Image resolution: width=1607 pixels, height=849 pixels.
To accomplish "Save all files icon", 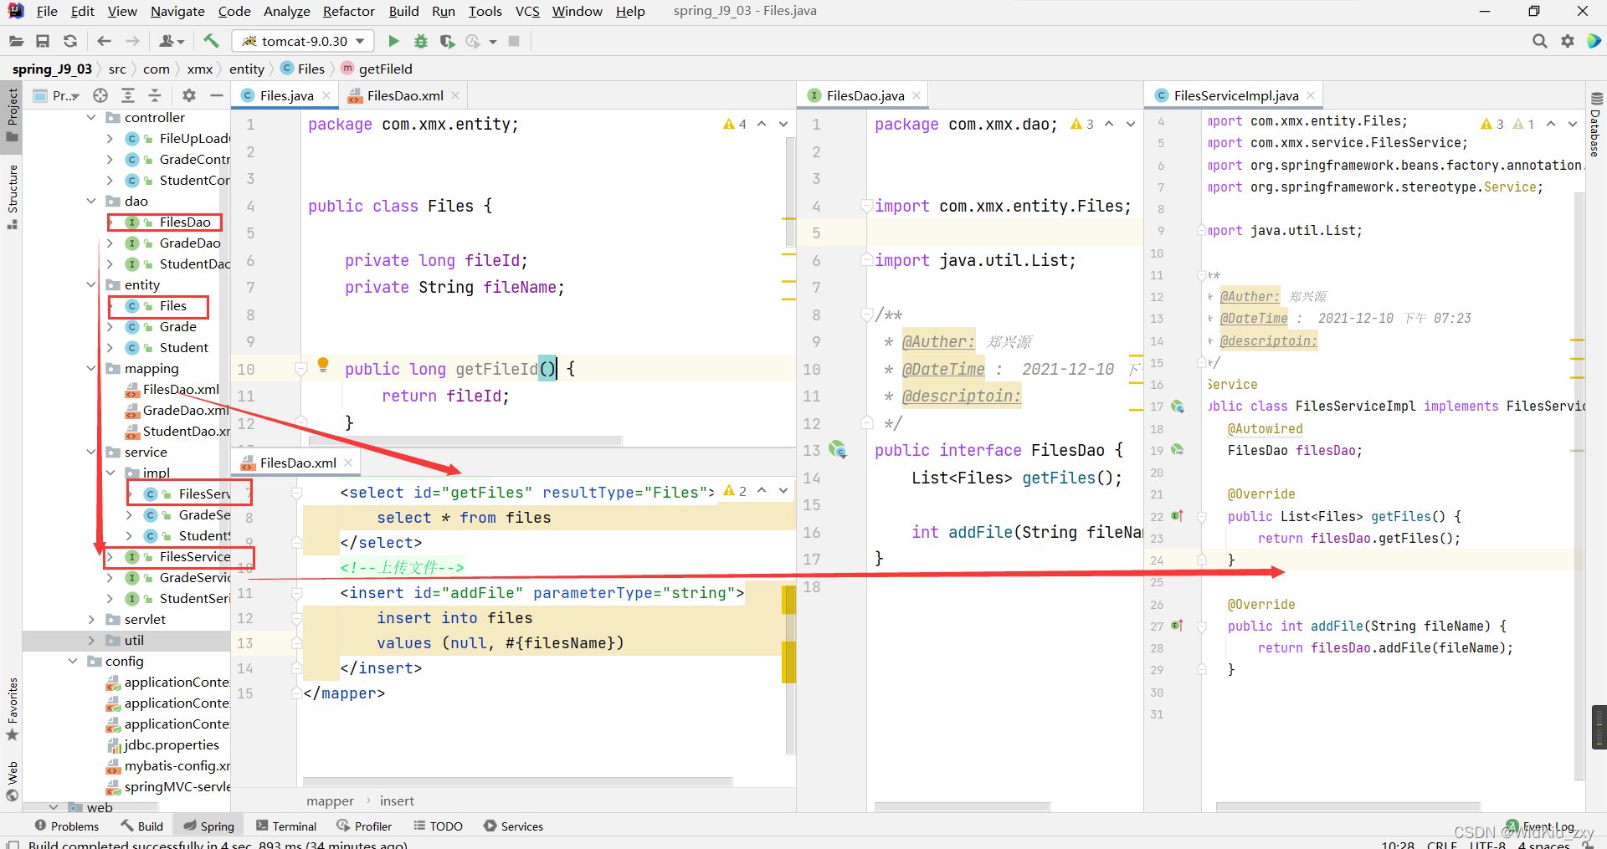I will point(44,41).
